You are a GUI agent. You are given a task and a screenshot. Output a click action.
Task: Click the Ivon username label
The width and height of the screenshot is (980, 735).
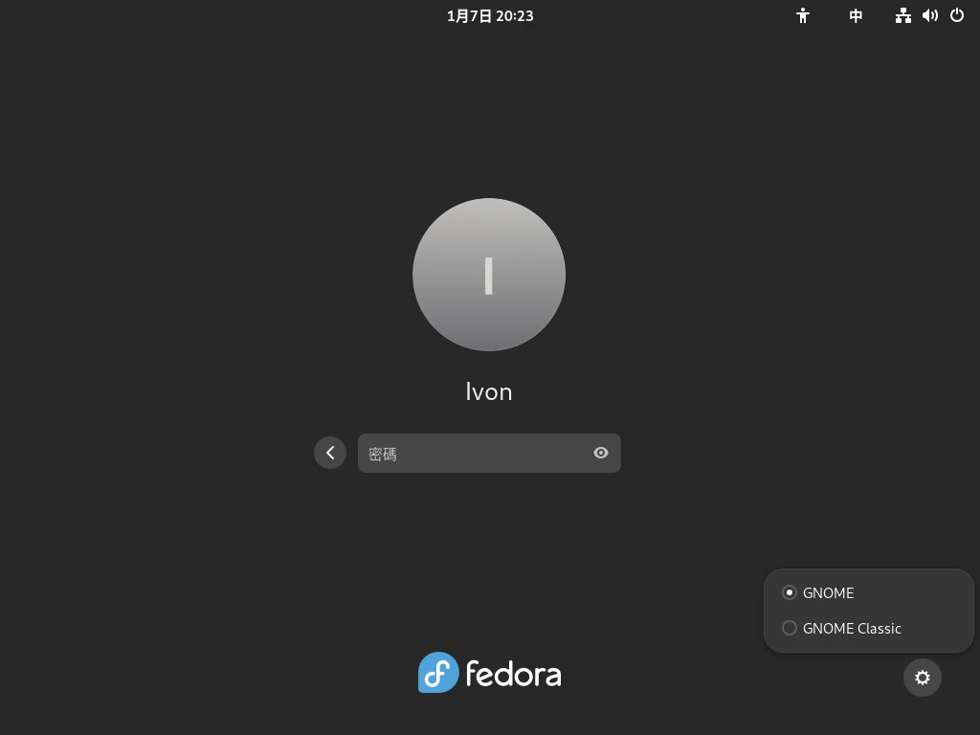489,391
